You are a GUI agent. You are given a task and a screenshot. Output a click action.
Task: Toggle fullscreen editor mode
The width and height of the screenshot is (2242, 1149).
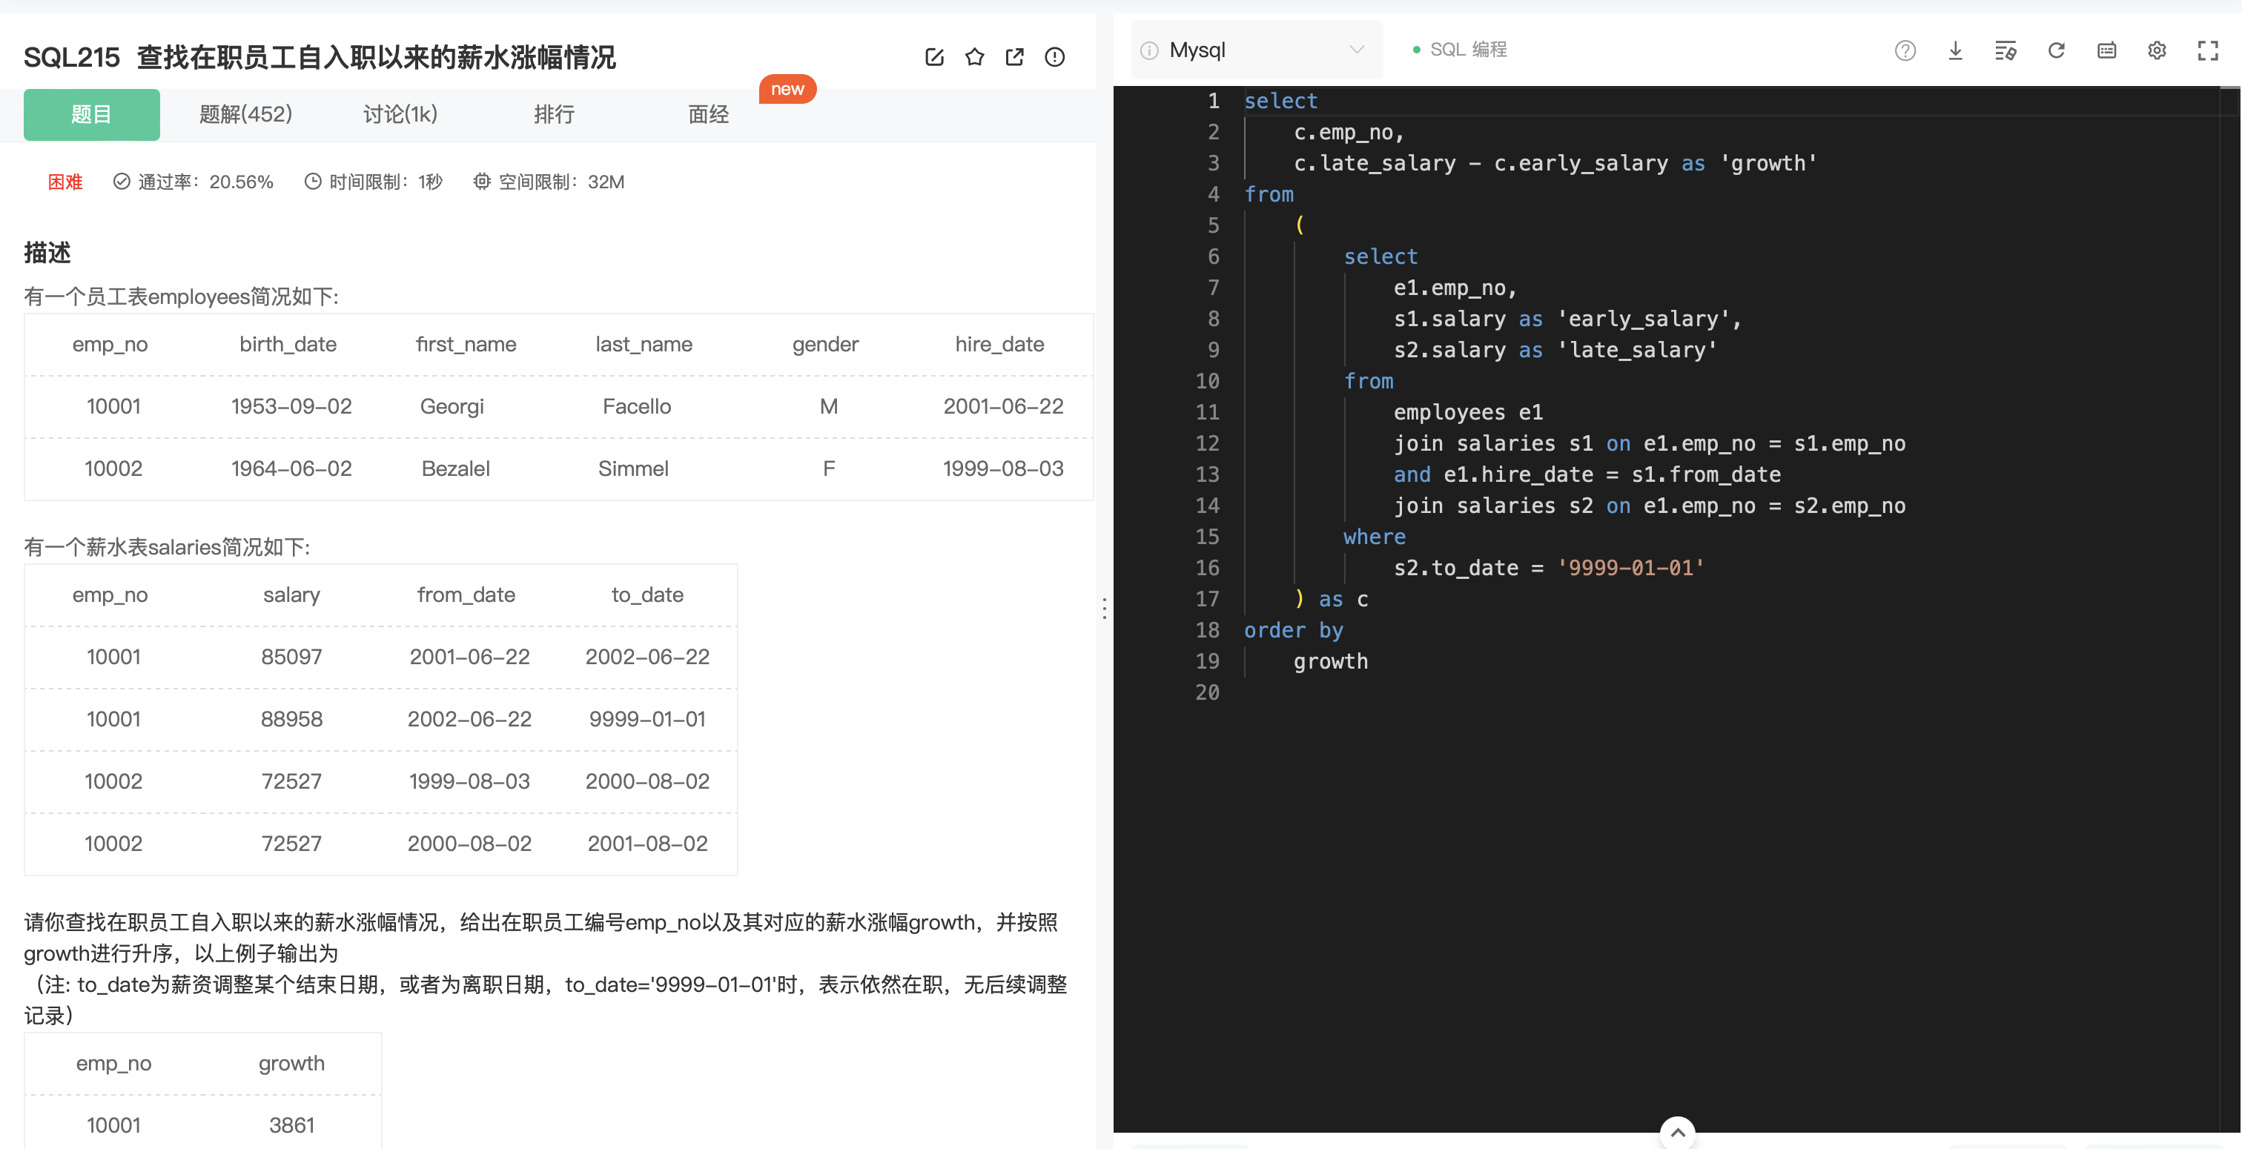pyautogui.click(x=2207, y=50)
